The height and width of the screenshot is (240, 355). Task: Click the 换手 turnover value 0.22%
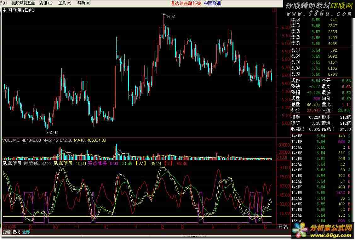(x=315, y=117)
